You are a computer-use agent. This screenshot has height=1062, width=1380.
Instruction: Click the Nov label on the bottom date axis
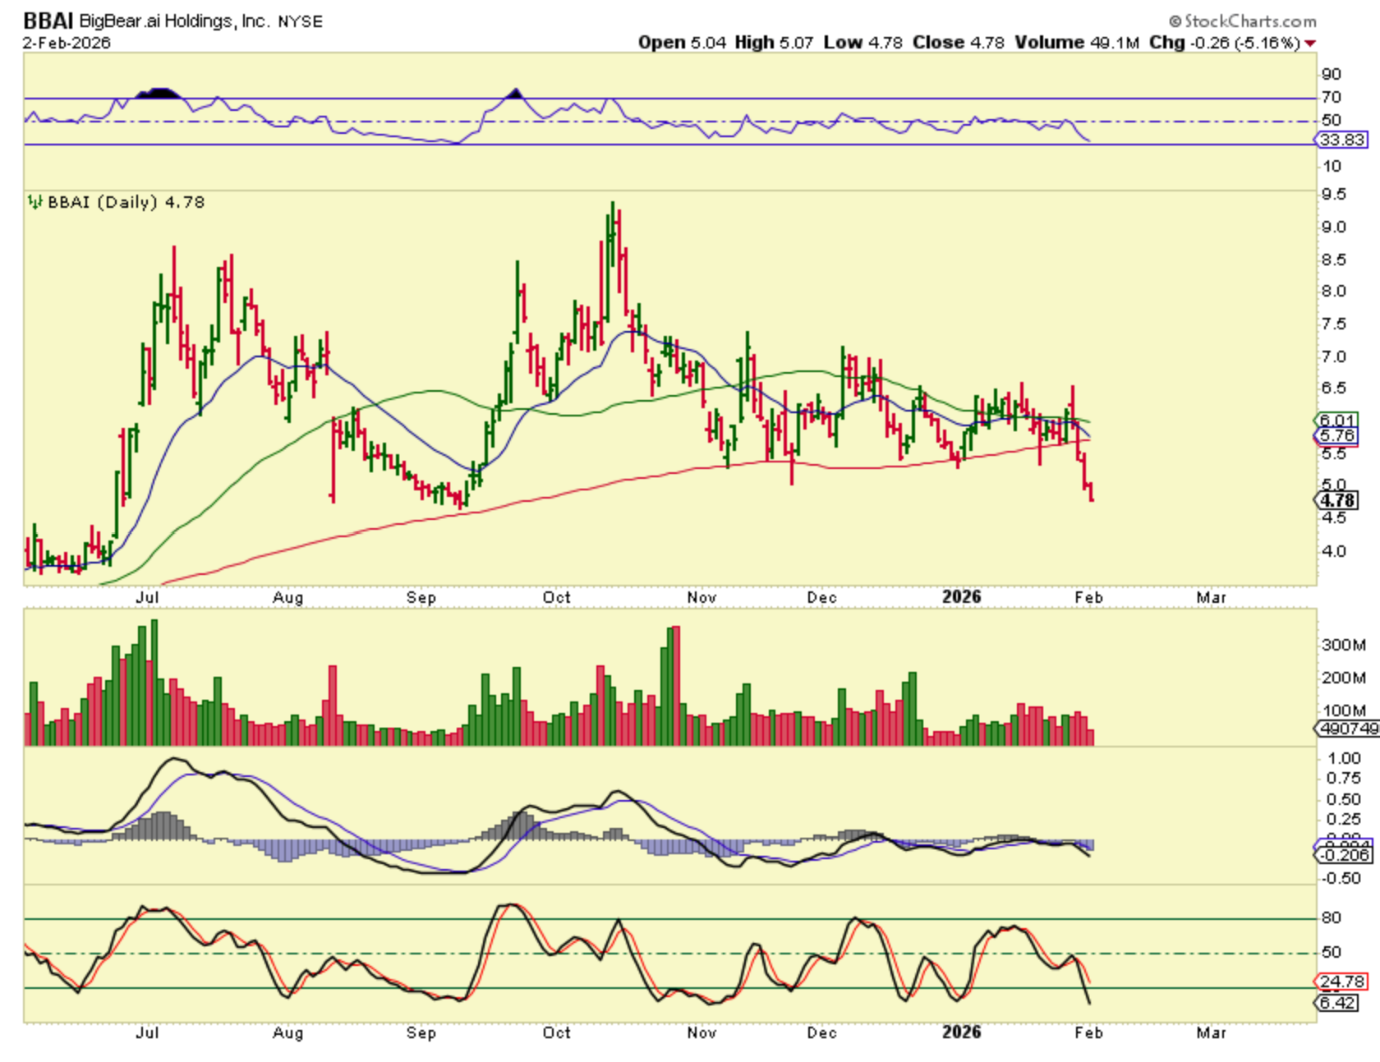[x=701, y=1032]
